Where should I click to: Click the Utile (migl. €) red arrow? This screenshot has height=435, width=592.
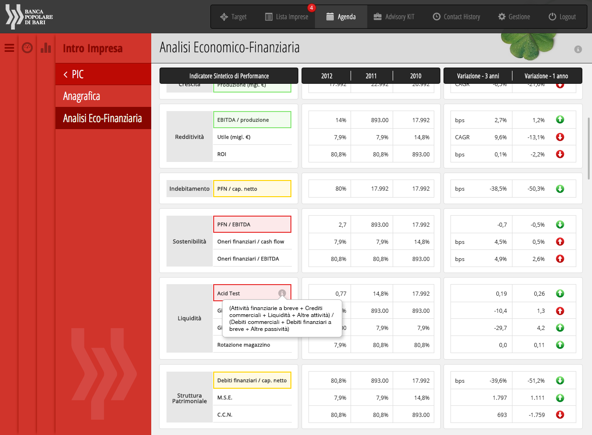(x=560, y=137)
